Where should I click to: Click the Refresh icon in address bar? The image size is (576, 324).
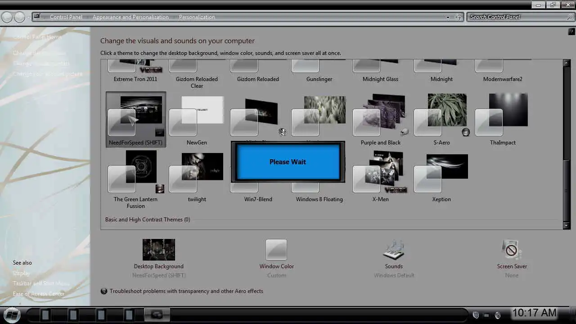[x=458, y=17]
